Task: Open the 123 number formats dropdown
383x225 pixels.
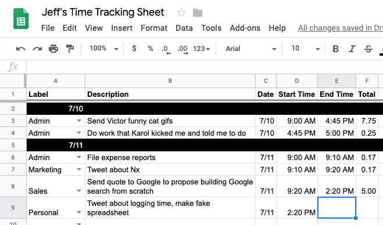Action: [202, 49]
